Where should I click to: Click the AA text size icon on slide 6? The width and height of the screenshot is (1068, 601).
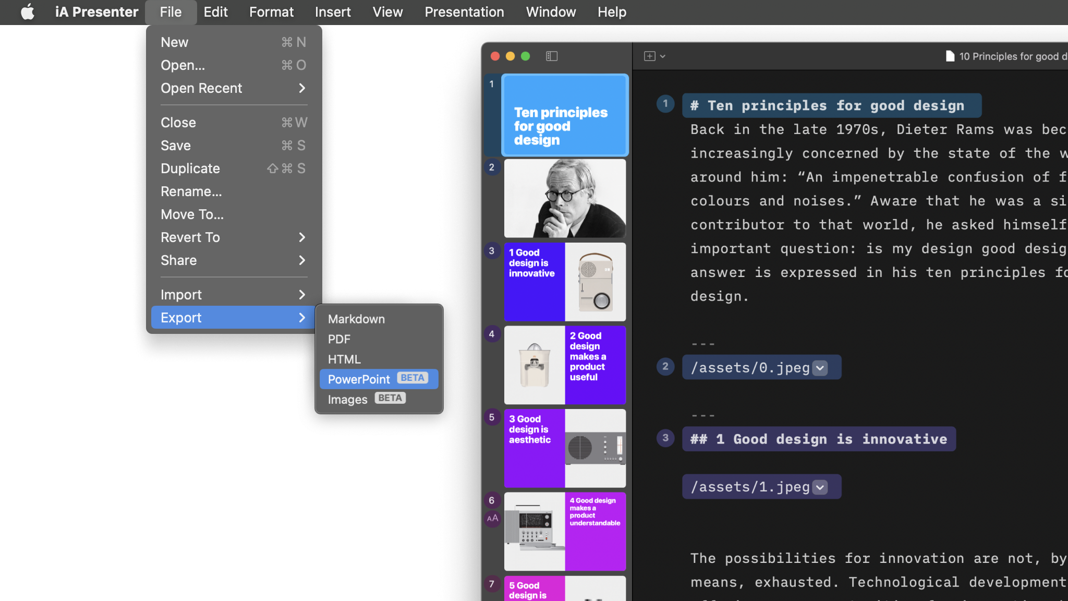492,518
